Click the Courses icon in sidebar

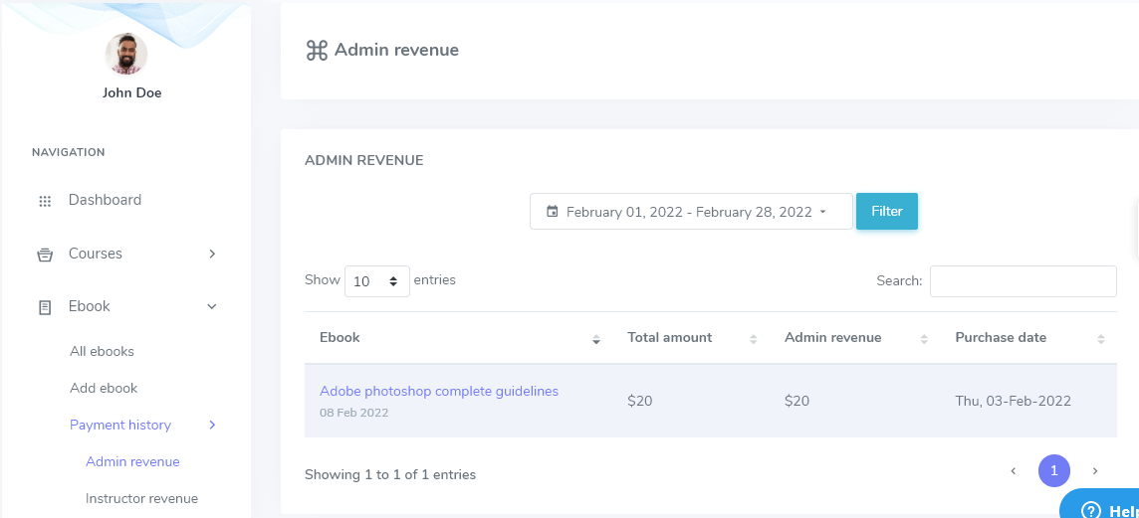pos(45,255)
